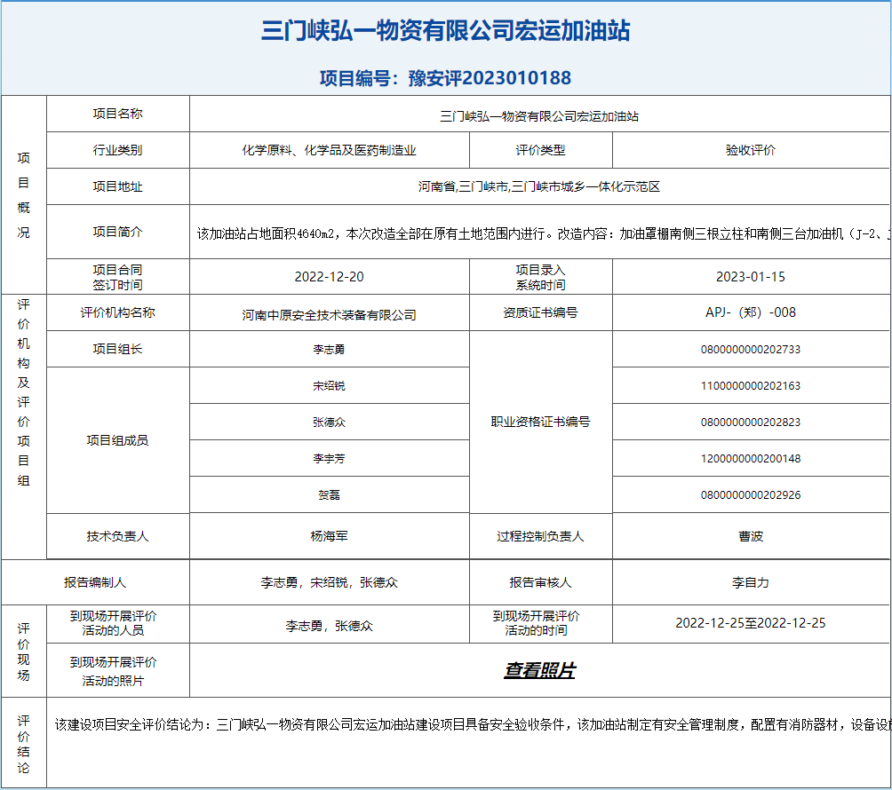Select team member 李宇芳

click(x=329, y=458)
